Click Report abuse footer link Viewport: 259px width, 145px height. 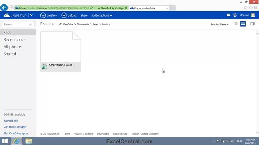tap(120, 134)
